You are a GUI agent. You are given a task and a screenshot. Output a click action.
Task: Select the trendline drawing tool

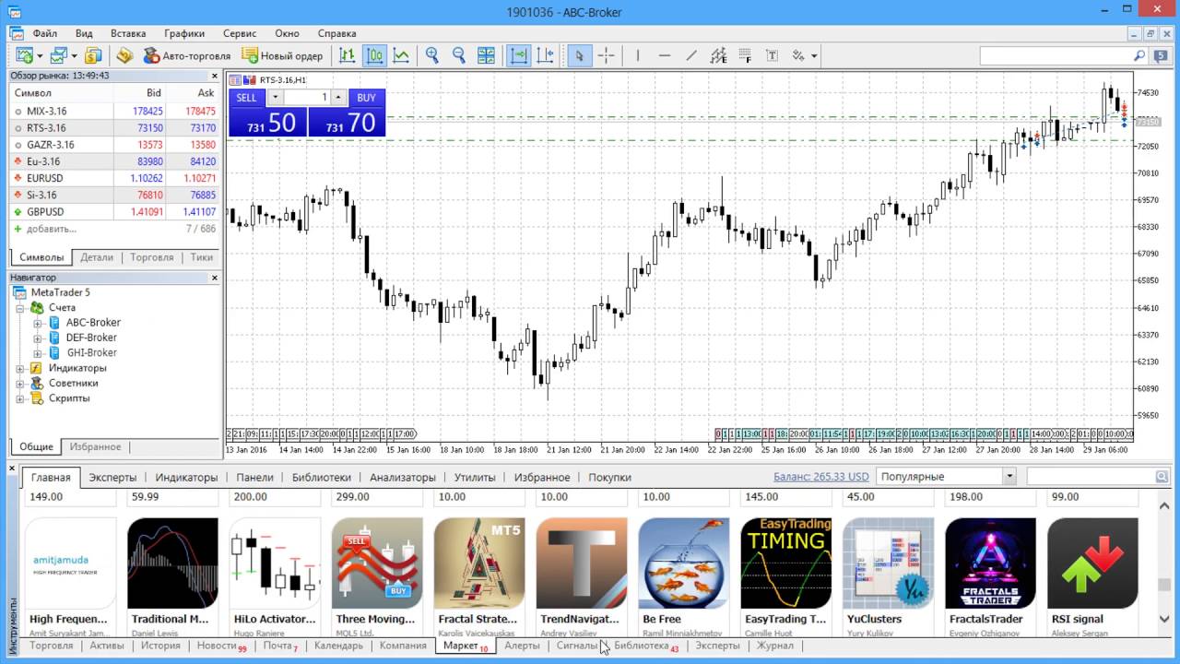tap(690, 55)
